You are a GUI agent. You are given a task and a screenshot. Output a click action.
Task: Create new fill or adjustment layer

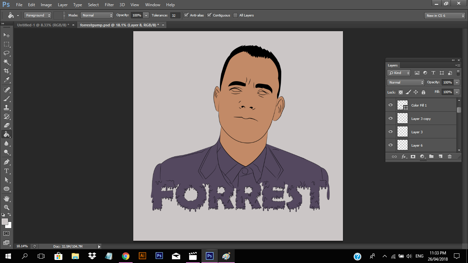coord(422,156)
